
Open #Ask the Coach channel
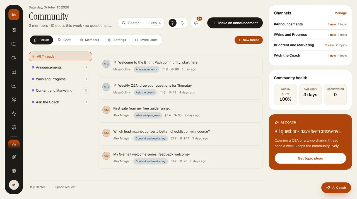[x=310, y=56]
